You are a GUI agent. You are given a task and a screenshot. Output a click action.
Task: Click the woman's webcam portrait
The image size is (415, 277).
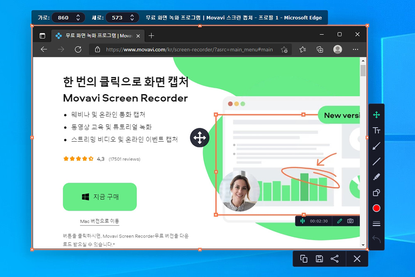pyautogui.click(x=239, y=191)
